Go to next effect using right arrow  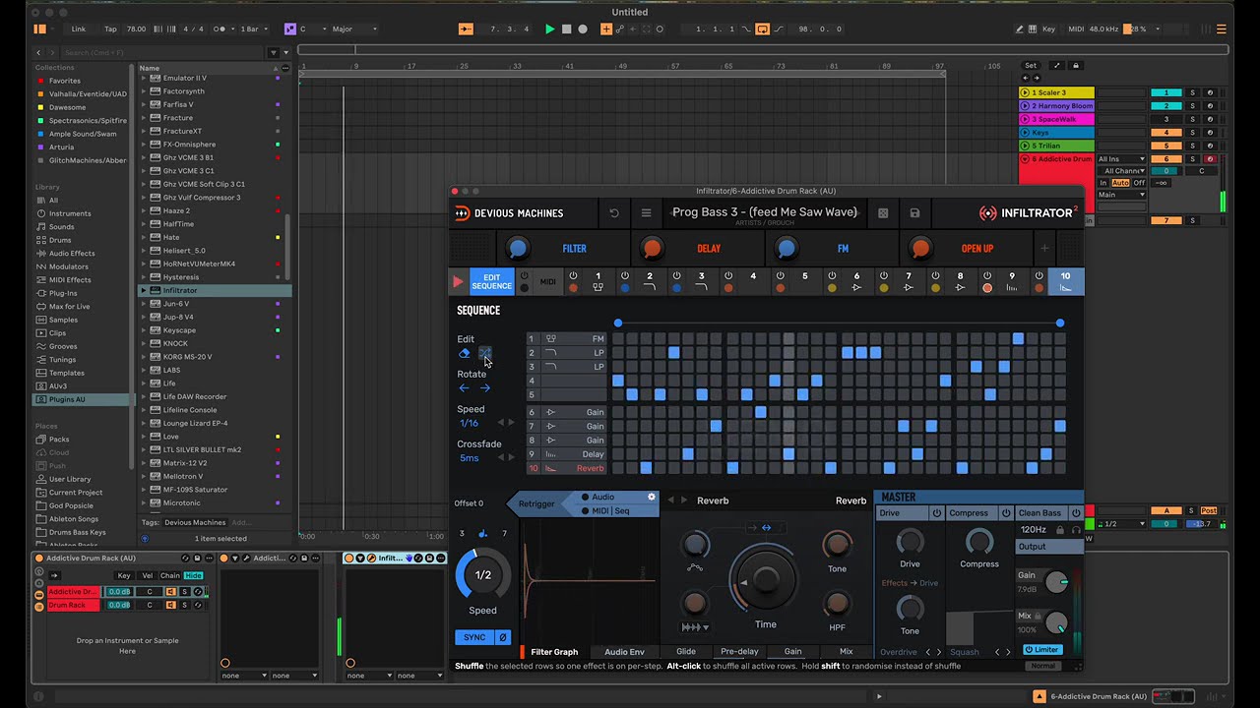point(685,501)
